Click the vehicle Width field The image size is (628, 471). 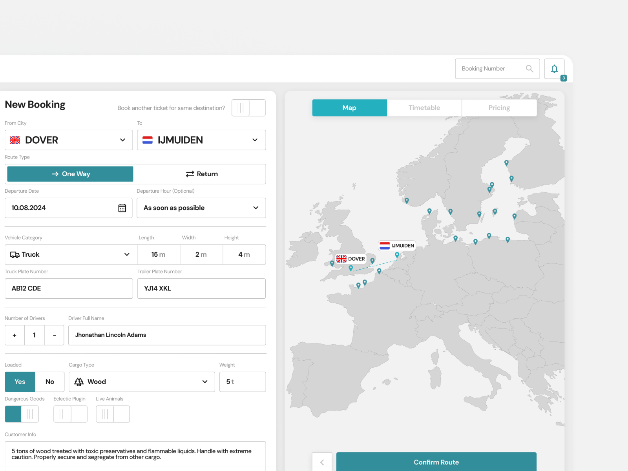[201, 255]
